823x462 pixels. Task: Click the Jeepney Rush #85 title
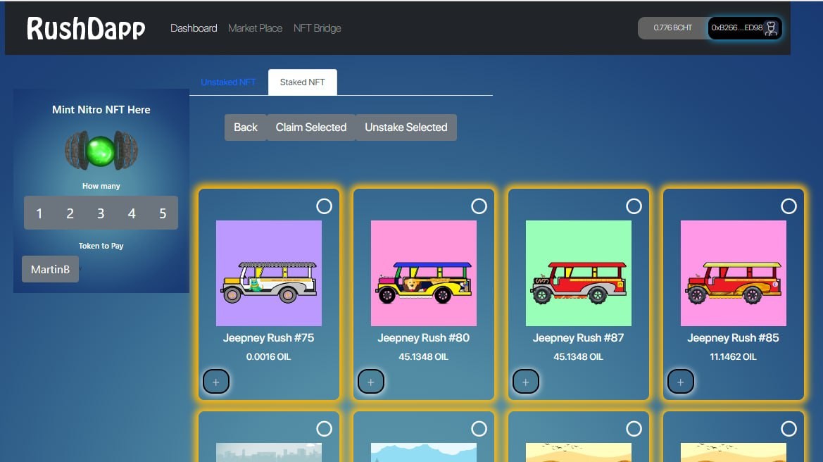coord(734,338)
